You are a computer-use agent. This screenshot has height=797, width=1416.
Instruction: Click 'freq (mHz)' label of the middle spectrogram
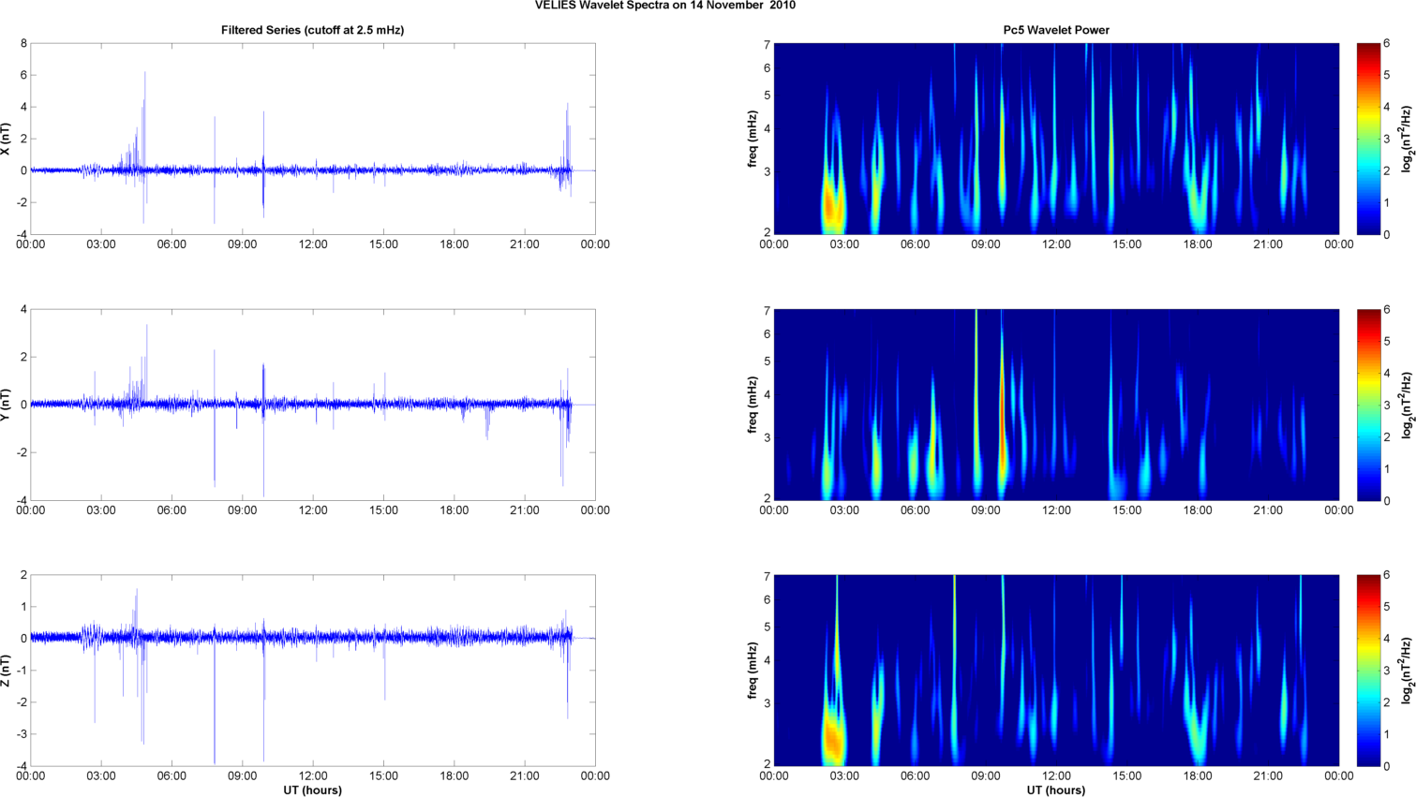tap(753, 405)
